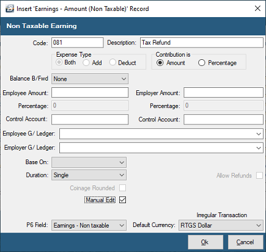The width and height of the screenshot is (266, 252).
Task: Click the Ok button
Action: point(205,242)
